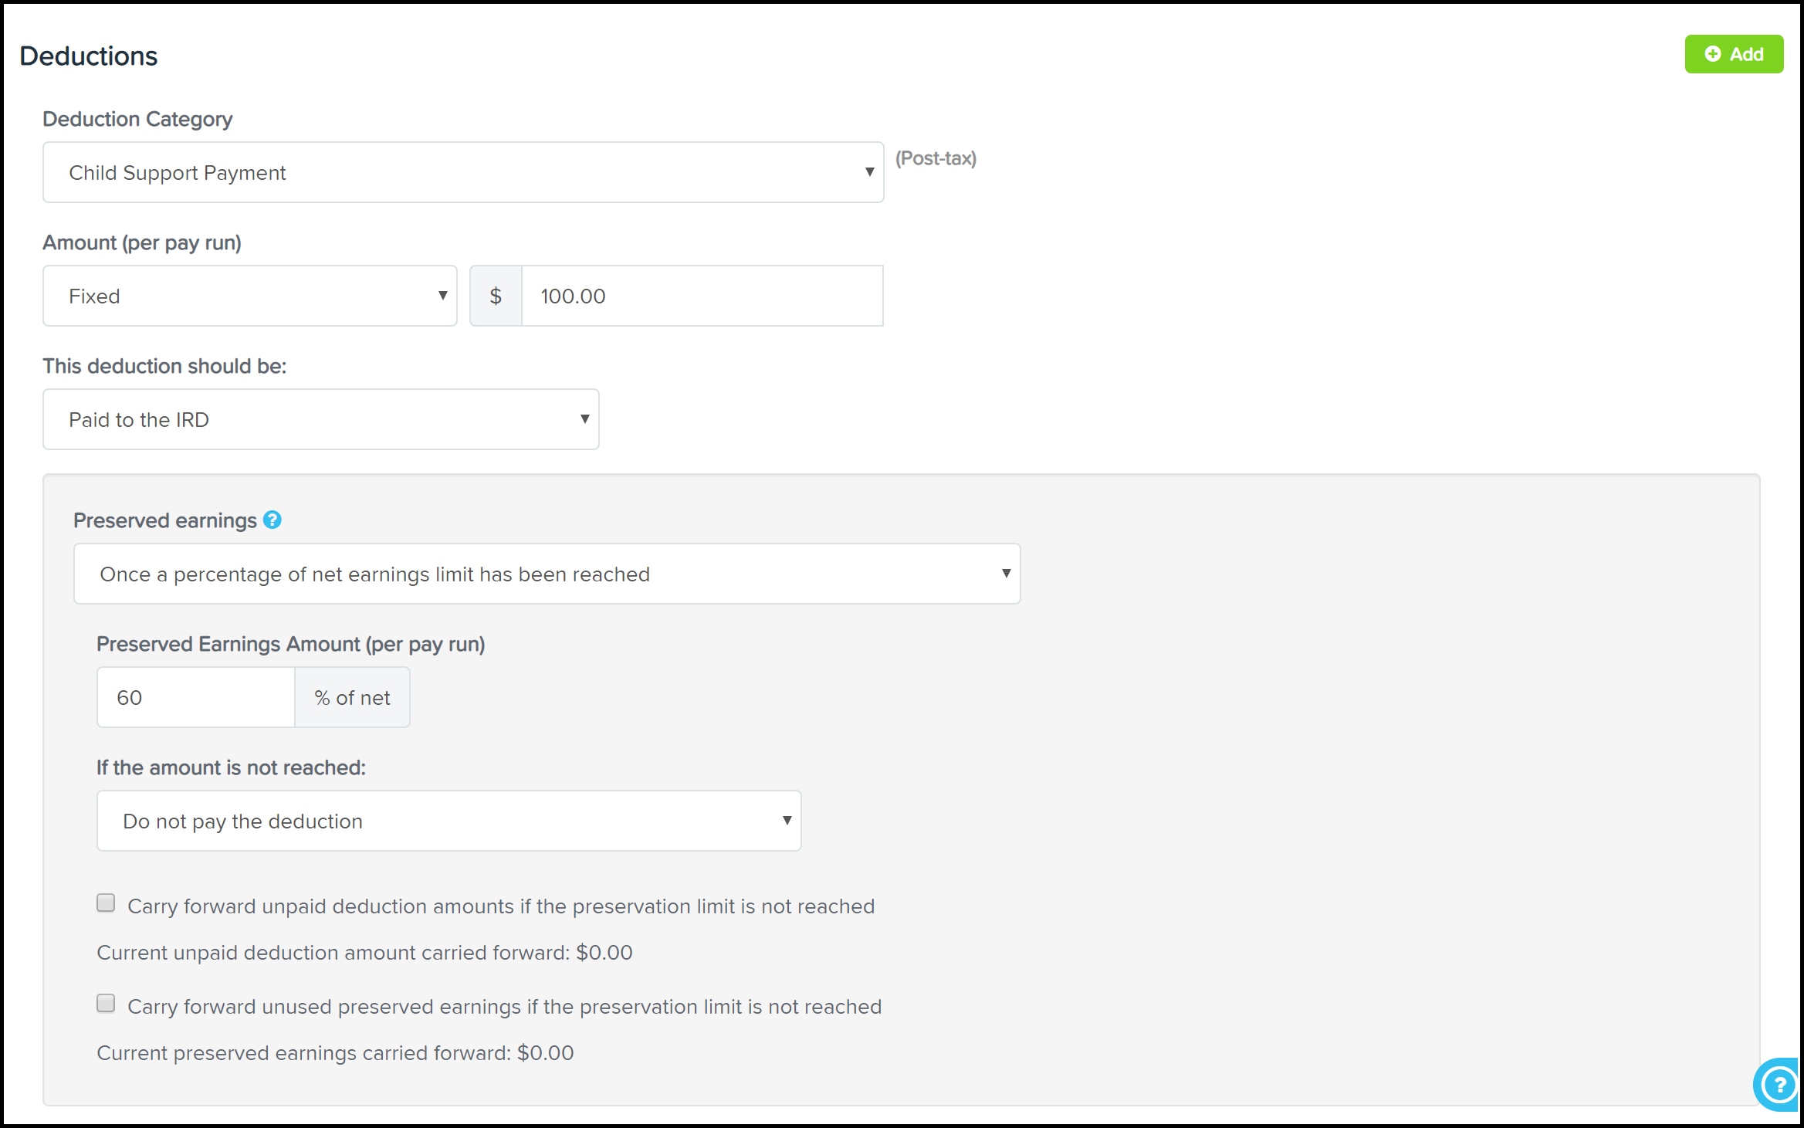1804x1128 pixels.
Task: Click the Preserved earnings help icon
Action: point(272,520)
